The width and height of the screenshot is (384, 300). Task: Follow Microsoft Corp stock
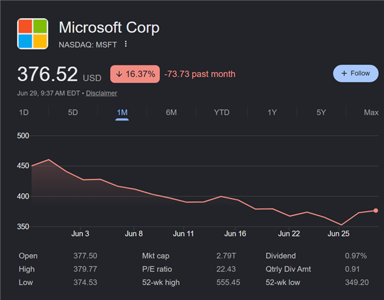(x=356, y=73)
